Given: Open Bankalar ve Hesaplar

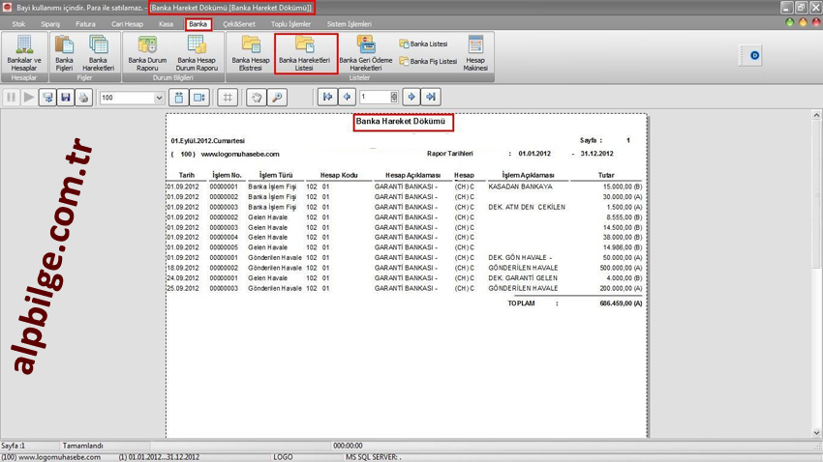Looking at the screenshot, I should (x=24, y=53).
